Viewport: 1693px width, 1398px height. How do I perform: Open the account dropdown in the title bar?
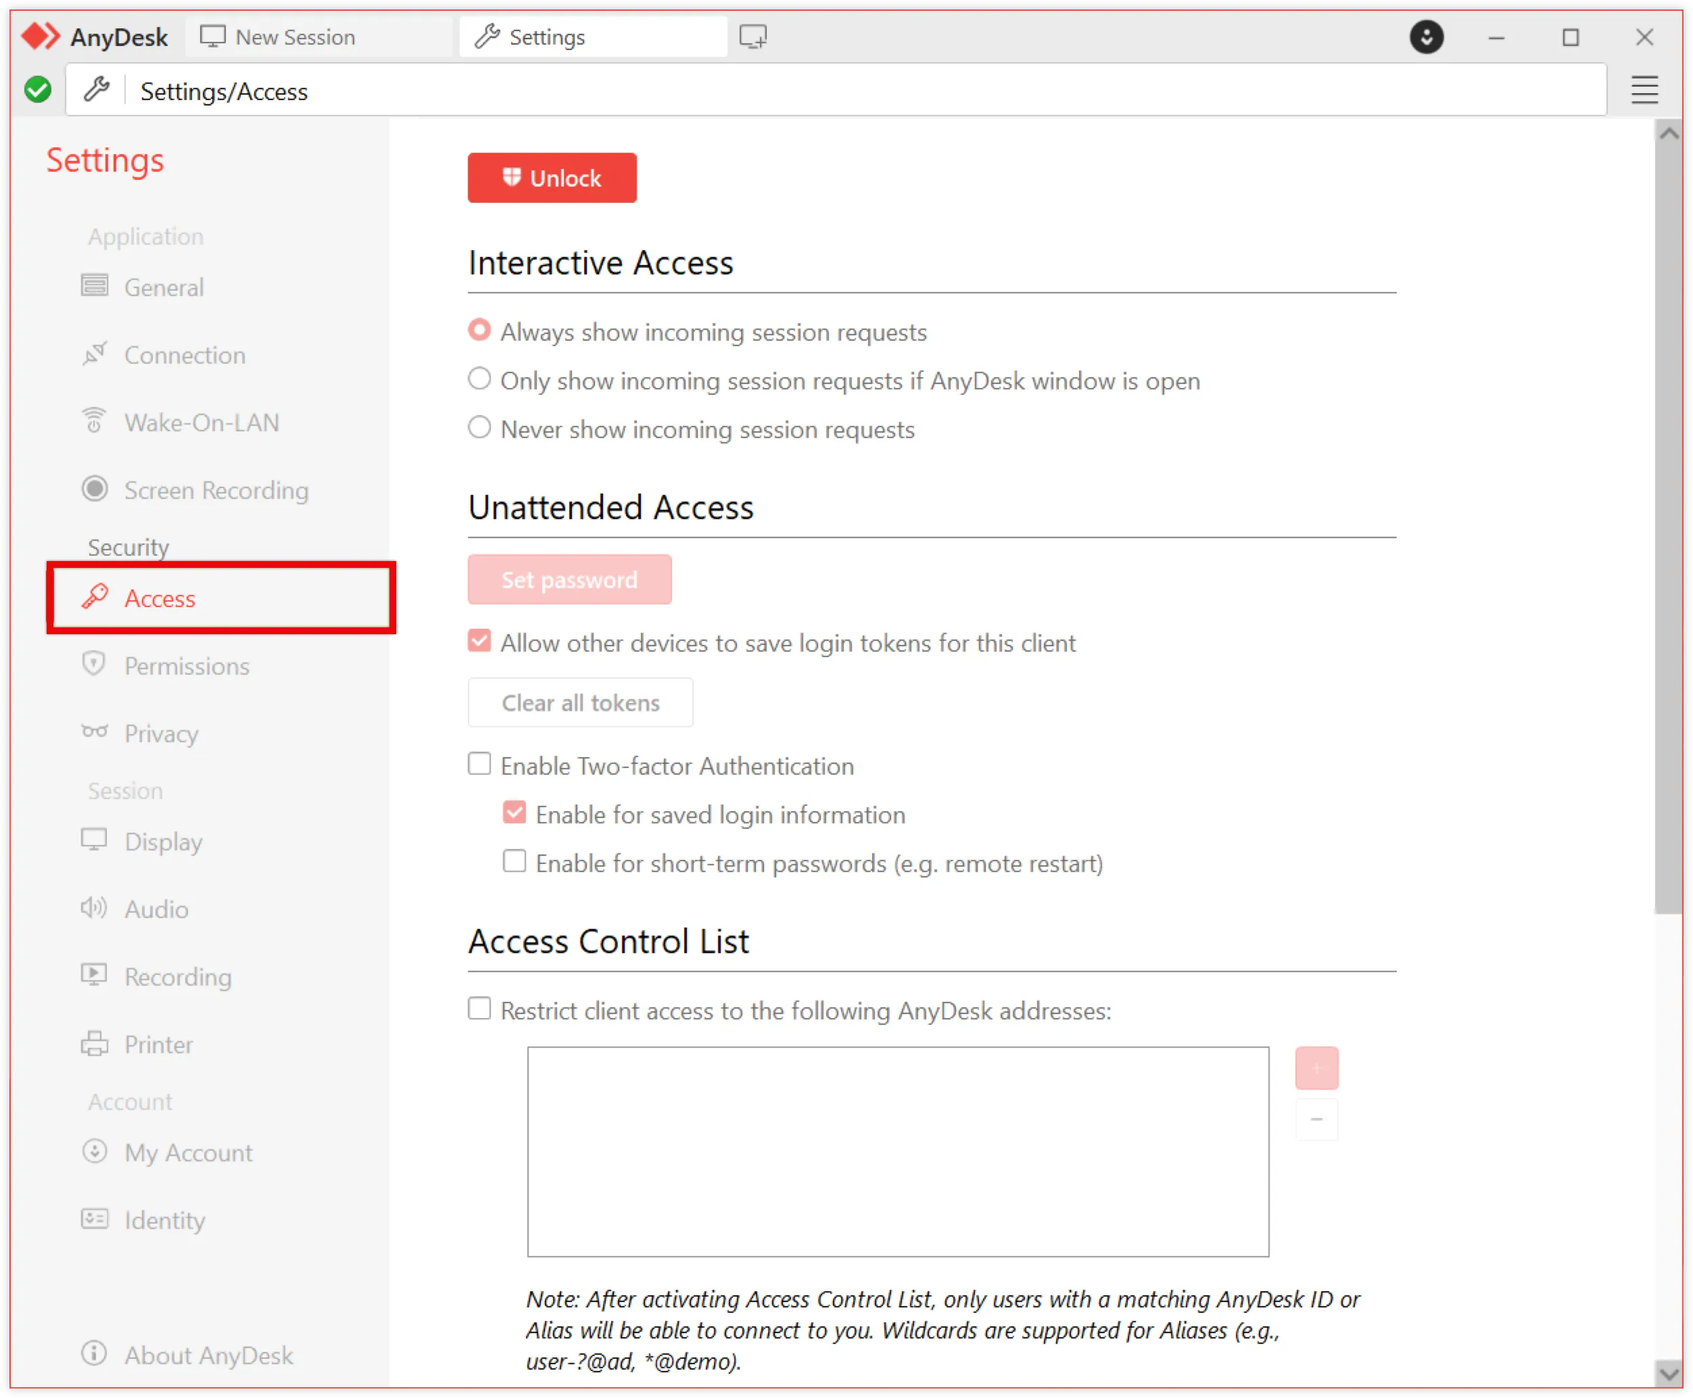click(x=1427, y=37)
